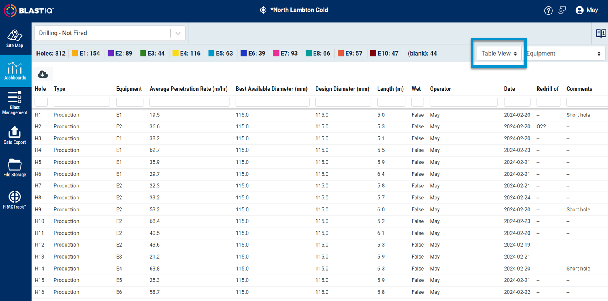Screen dimensions: 608x301
Task: Click the Comments filter box
Action: tap(587, 102)
